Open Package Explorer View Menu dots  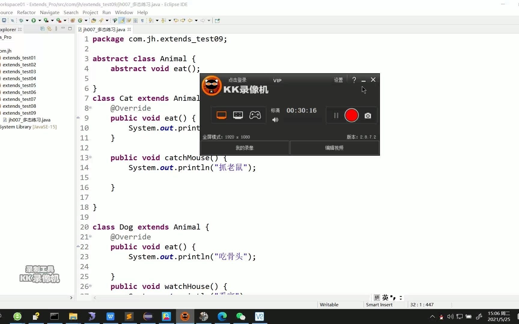coord(56,29)
